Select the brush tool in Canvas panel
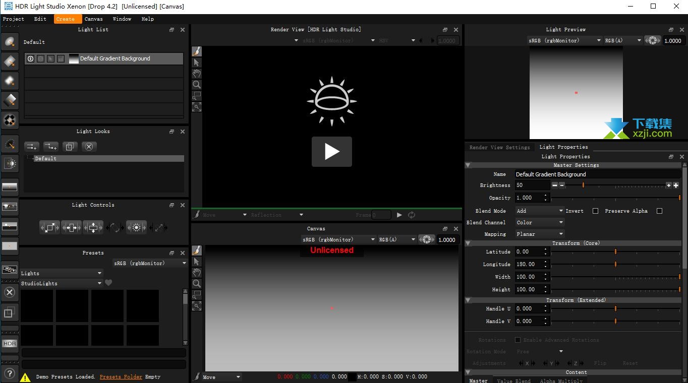 pos(197,250)
